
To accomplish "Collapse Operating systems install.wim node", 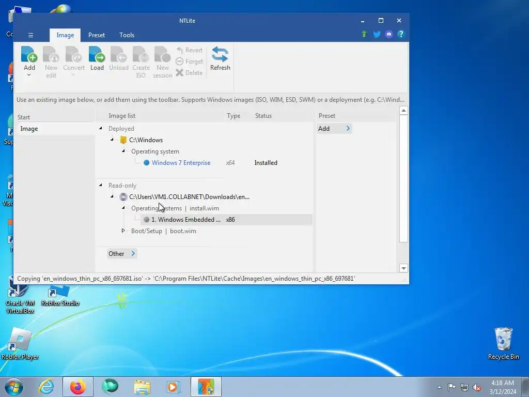I will coord(123,208).
